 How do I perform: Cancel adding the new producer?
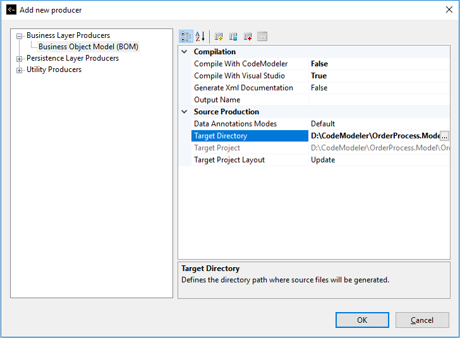(422, 320)
